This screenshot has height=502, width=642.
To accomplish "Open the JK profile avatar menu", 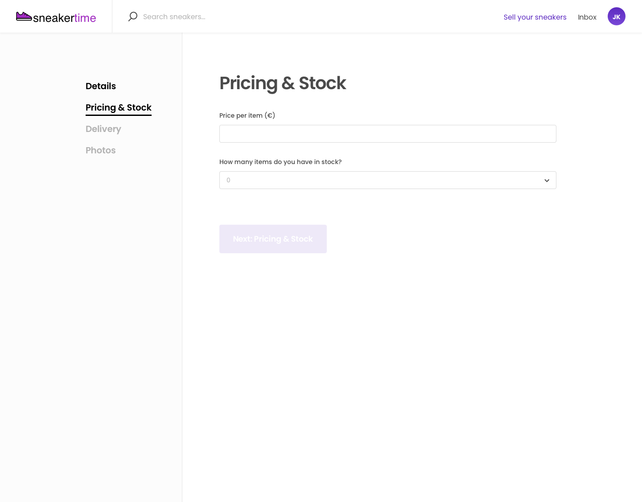I will point(617,16).
